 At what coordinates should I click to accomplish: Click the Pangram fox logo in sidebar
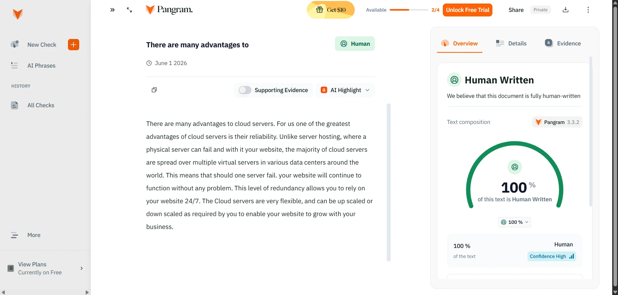click(18, 14)
